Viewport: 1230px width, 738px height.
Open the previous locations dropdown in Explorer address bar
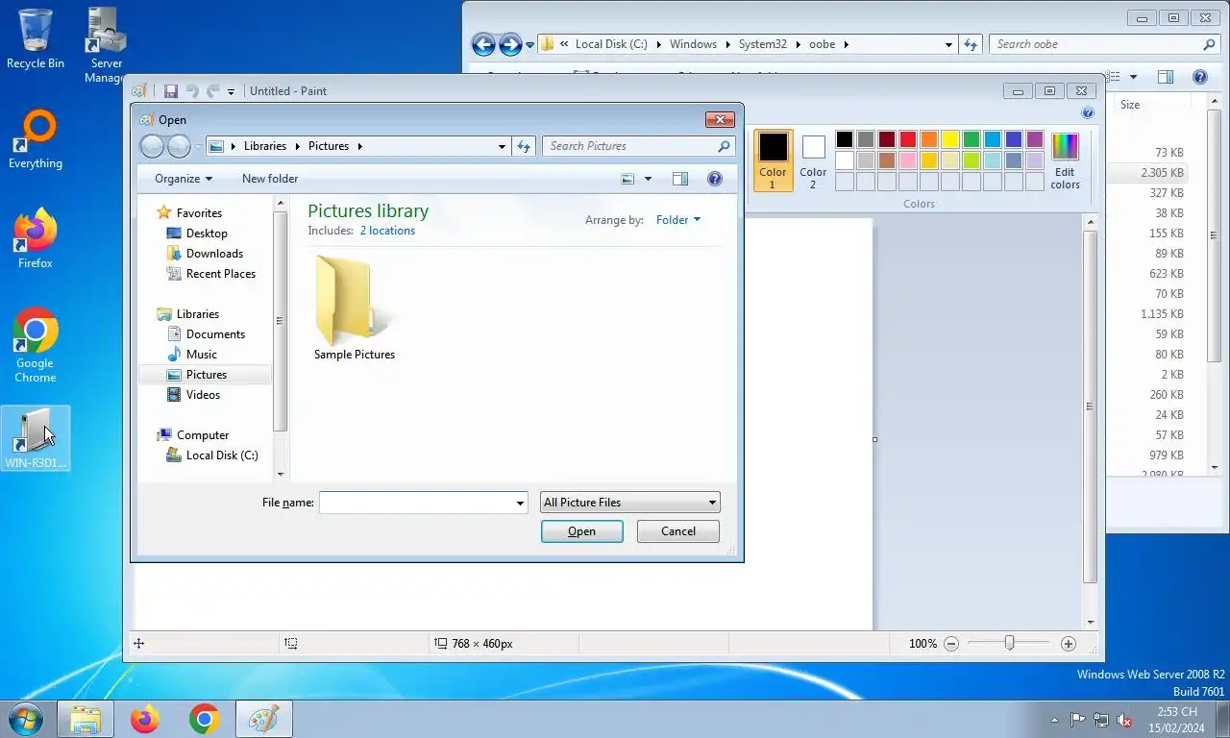point(948,44)
